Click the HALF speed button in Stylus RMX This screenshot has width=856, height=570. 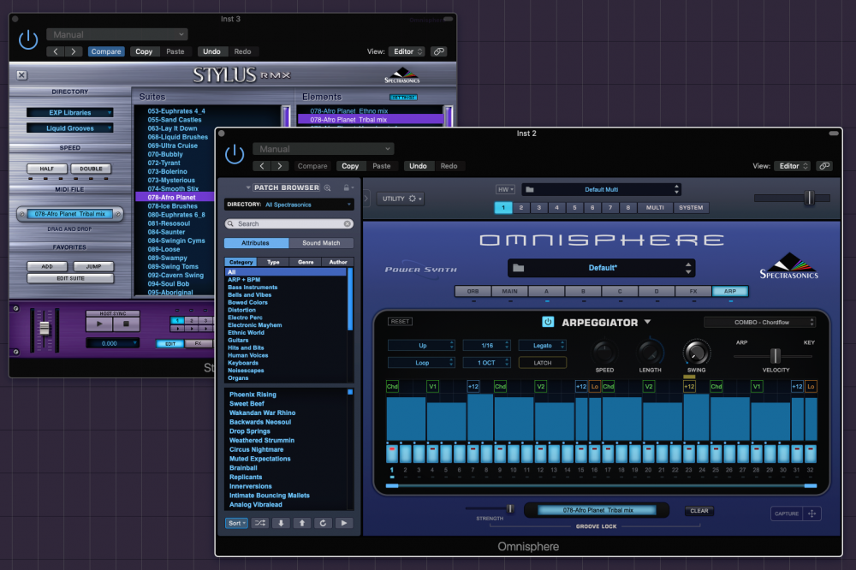(x=47, y=169)
